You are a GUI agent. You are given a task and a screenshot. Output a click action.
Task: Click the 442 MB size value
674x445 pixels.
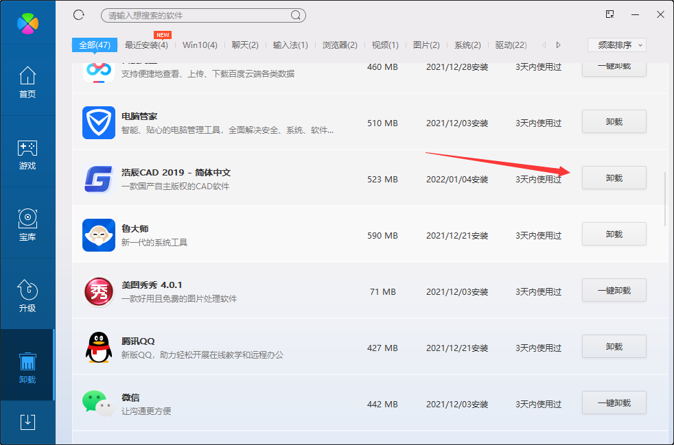[382, 404]
